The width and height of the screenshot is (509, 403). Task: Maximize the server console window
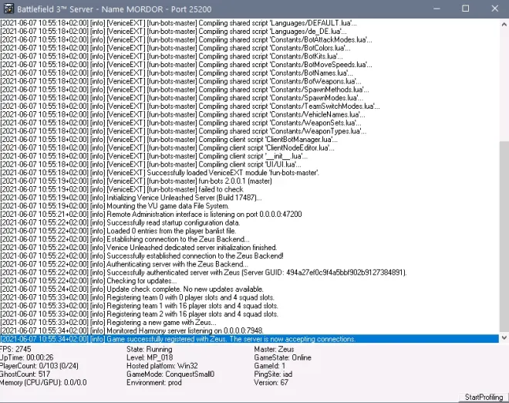tap(464, 8)
